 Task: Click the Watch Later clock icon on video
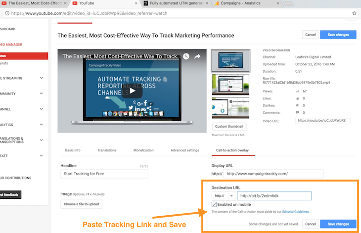[x=186, y=56]
